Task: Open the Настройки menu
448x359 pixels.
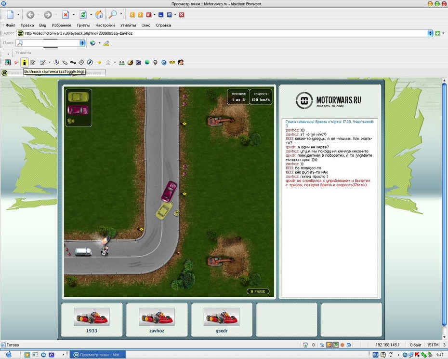Action: tap(105, 25)
